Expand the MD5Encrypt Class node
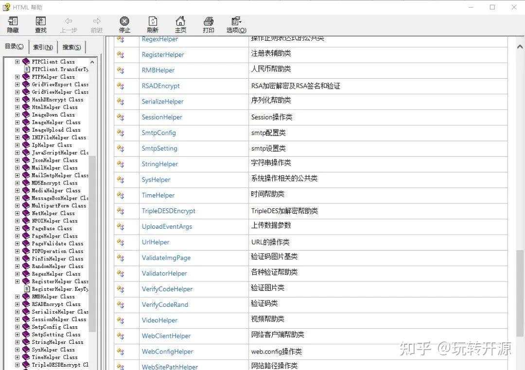Screen dimensions: 525x370 (17, 183)
